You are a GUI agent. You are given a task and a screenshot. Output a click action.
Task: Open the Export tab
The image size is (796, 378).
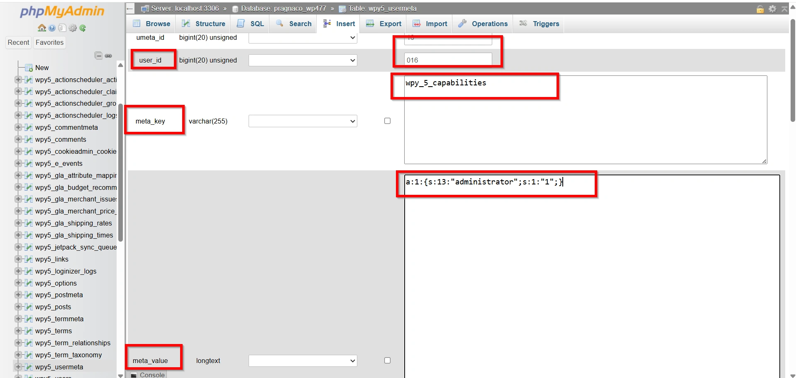tap(383, 24)
